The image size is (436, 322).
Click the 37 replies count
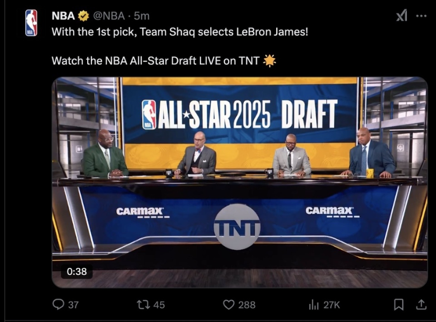(73, 305)
